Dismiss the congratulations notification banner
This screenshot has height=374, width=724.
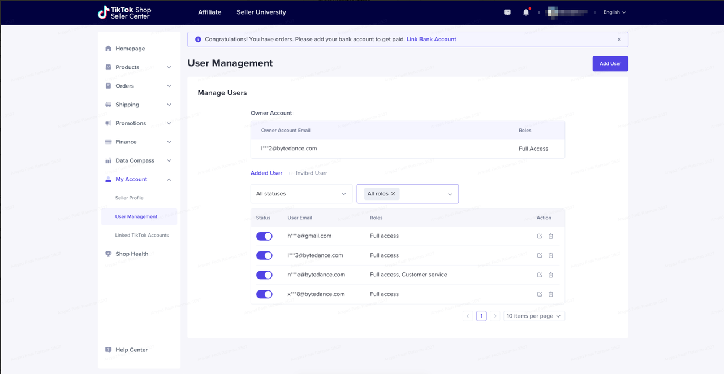[619, 40]
